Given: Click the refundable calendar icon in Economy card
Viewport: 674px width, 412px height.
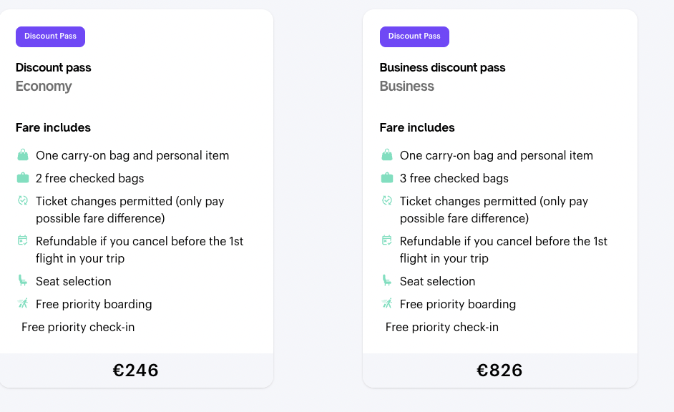Looking at the screenshot, I should pyautogui.click(x=23, y=241).
